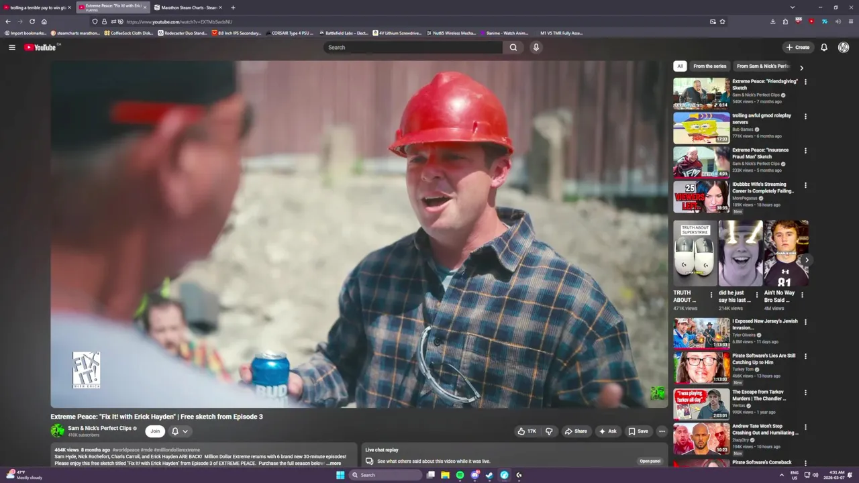
Task: Select the All filter chip
Action: 680,66
